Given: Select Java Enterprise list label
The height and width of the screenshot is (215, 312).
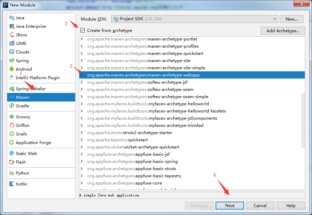Looking at the screenshot, I should click(31, 26).
